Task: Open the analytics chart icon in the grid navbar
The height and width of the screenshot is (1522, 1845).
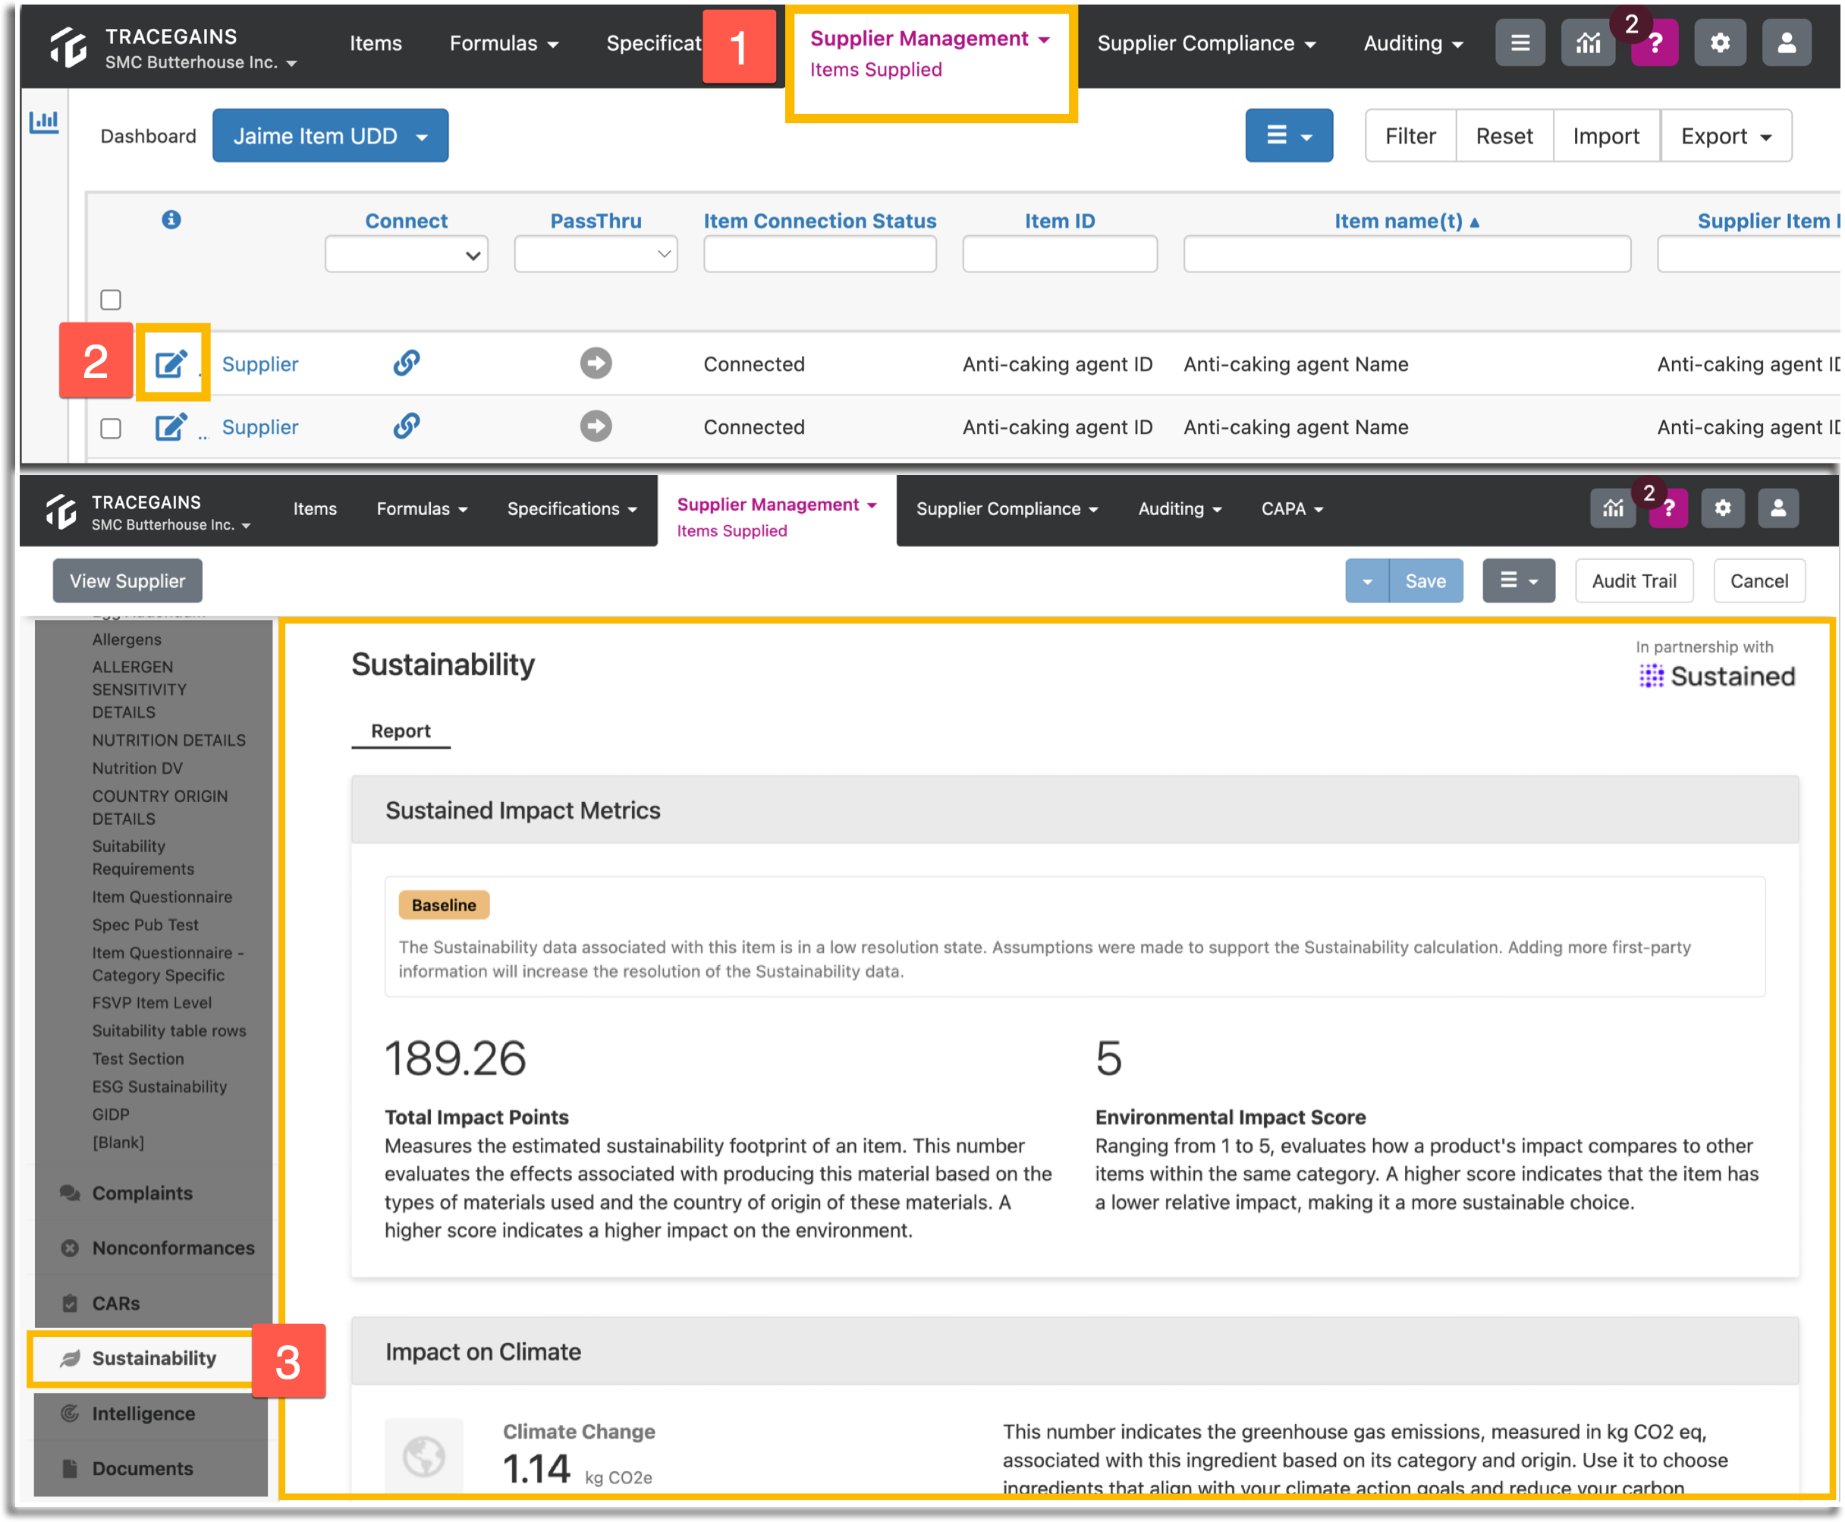Action: coord(1588,42)
